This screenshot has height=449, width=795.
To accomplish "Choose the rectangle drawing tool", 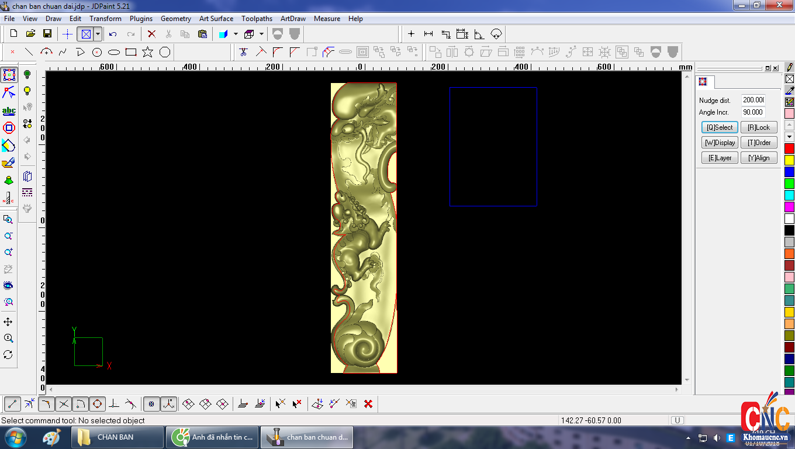I will tap(131, 52).
